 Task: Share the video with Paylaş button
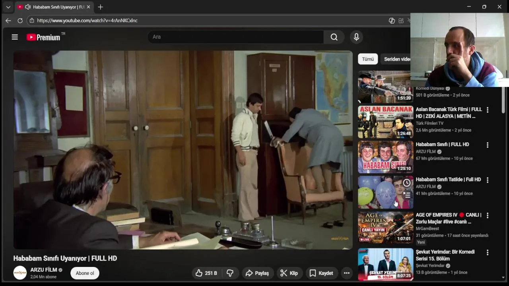click(x=257, y=273)
